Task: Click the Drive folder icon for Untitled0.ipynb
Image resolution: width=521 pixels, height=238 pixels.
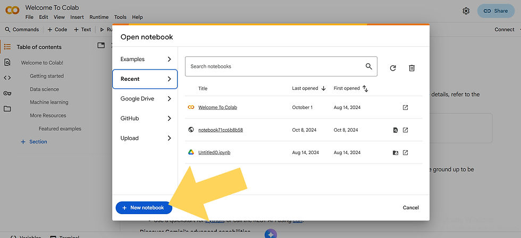Action: (x=396, y=152)
